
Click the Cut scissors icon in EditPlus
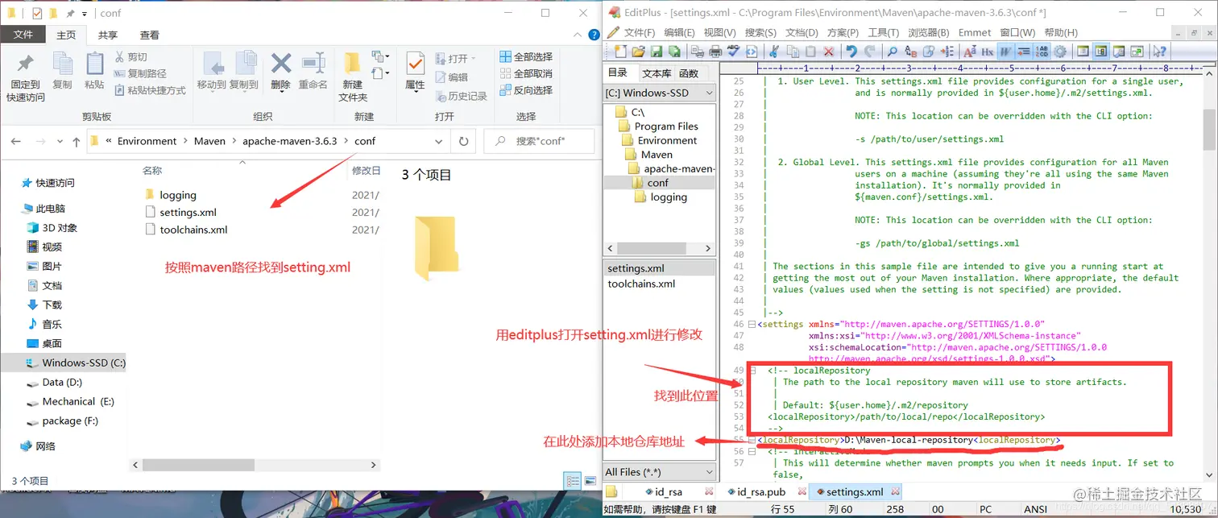[x=773, y=51]
